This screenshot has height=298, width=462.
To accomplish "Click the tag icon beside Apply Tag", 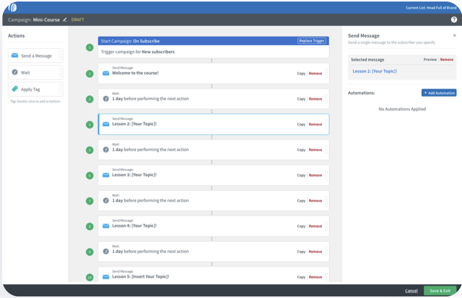I will (x=15, y=89).
